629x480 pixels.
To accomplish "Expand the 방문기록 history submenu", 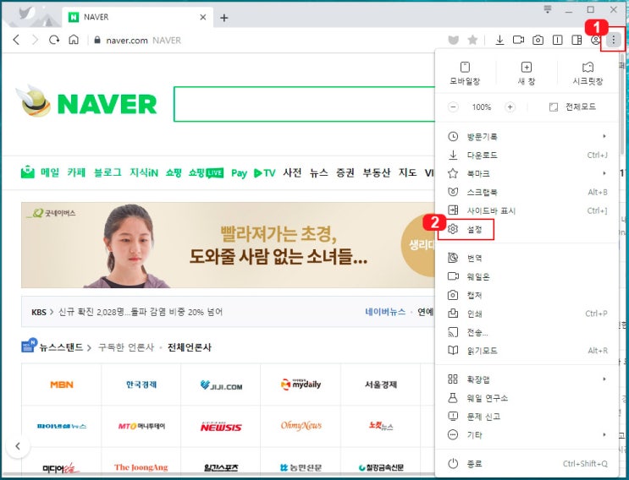I will tap(527, 137).
